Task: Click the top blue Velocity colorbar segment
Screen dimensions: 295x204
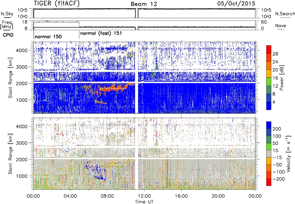Action: (269, 125)
